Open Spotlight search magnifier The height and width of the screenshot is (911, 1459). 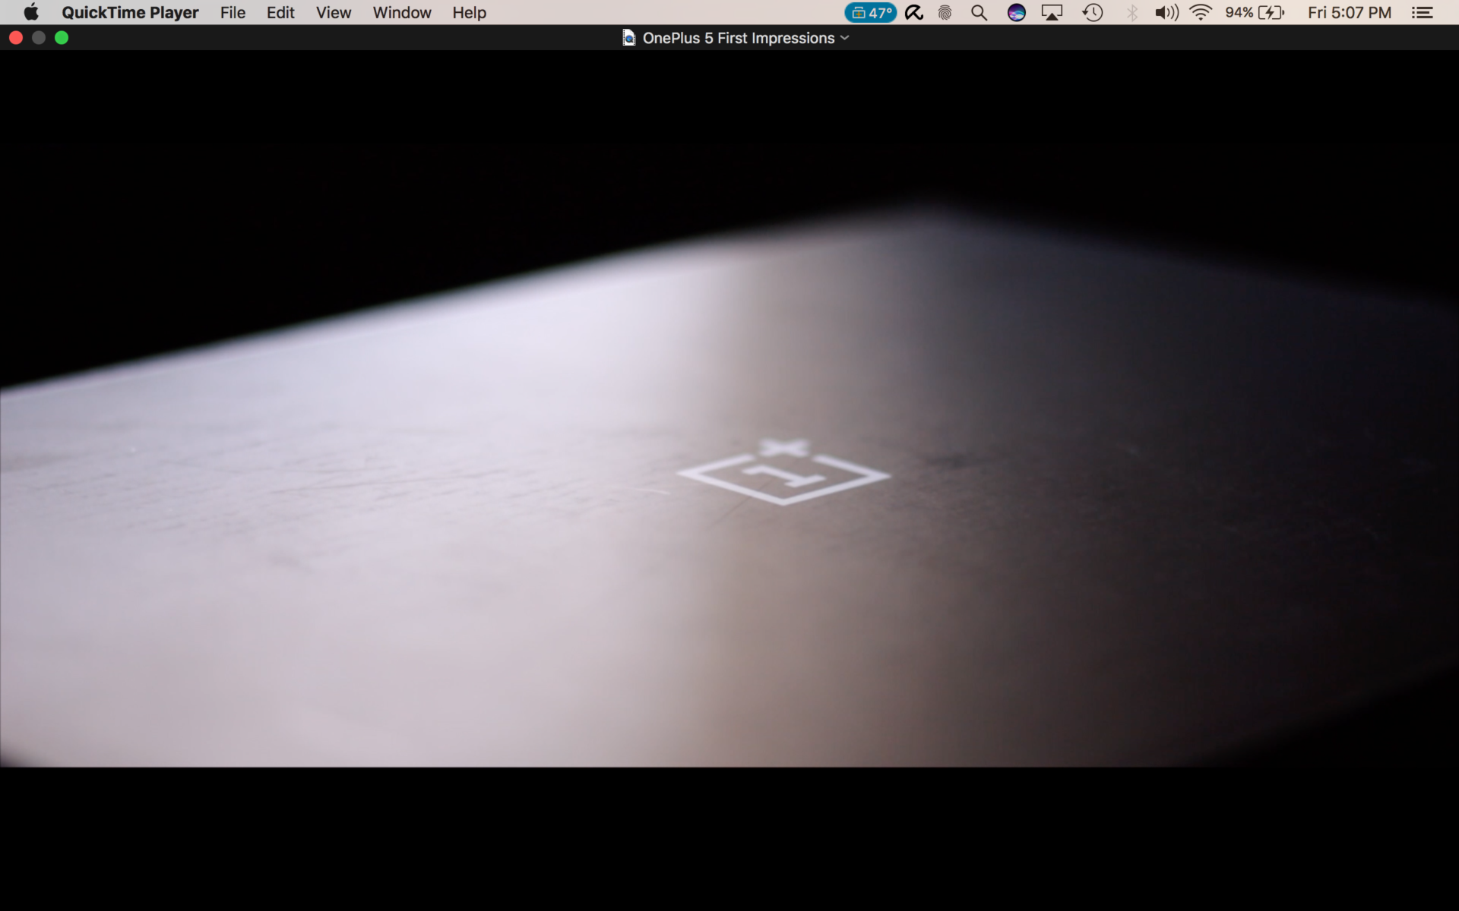pyautogui.click(x=980, y=12)
